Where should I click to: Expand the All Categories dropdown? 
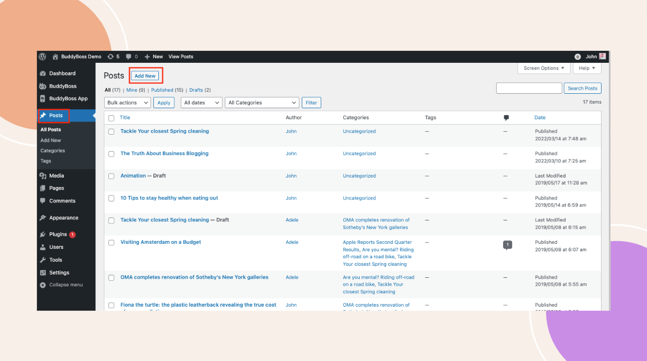tap(262, 103)
